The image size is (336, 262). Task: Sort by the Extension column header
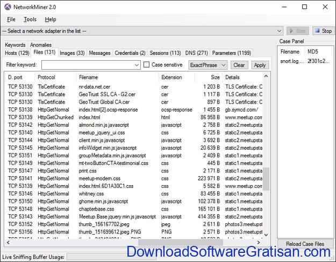point(176,77)
